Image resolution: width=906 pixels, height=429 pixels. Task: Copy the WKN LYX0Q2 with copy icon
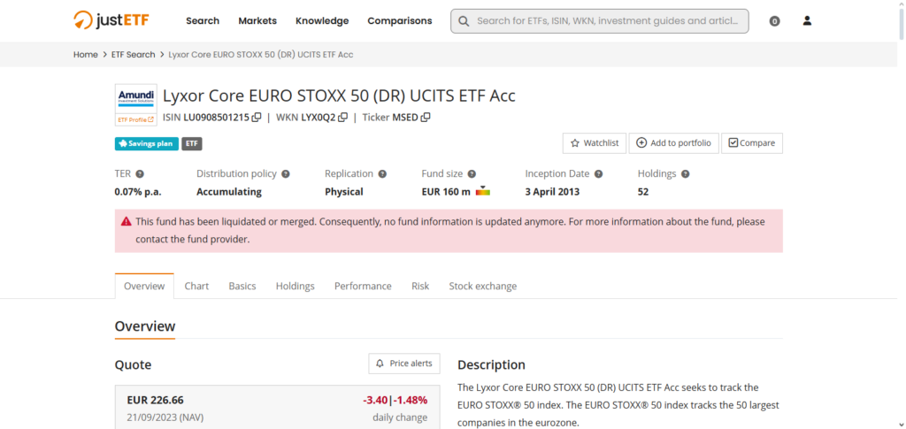pyautogui.click(x=342, y=118)
